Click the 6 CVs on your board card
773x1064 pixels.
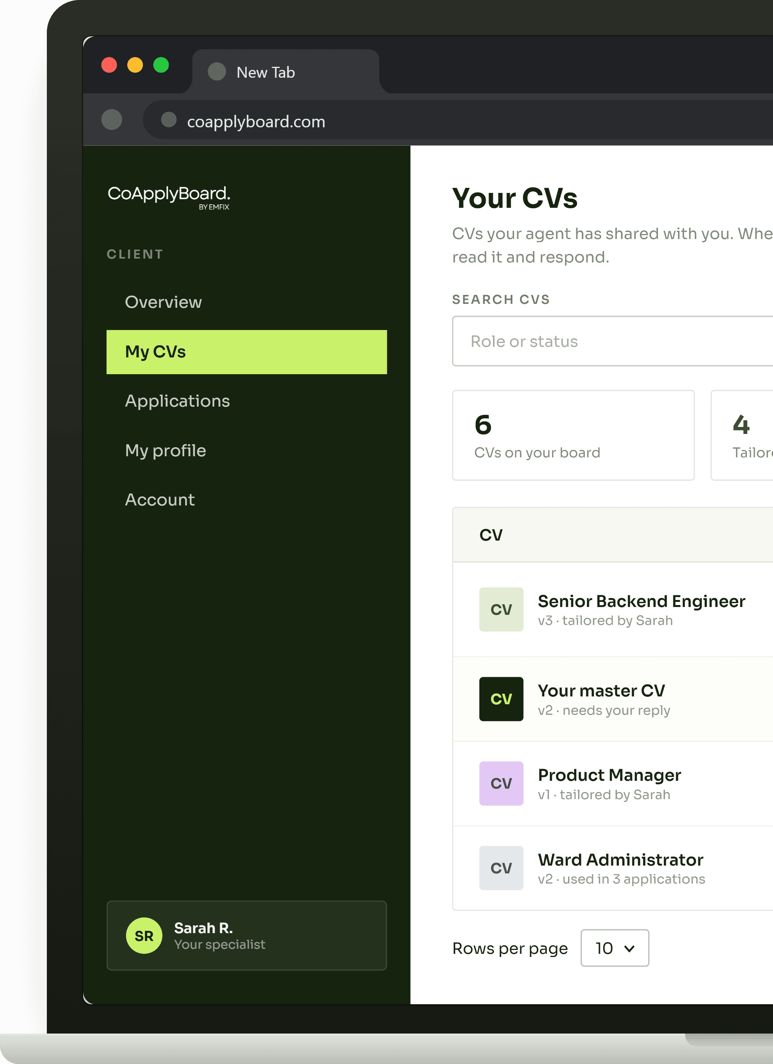tap(573, 436)
